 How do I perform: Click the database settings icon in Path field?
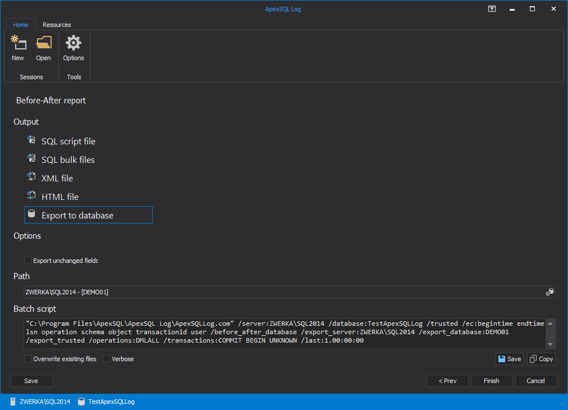click(x=549, y=292)
